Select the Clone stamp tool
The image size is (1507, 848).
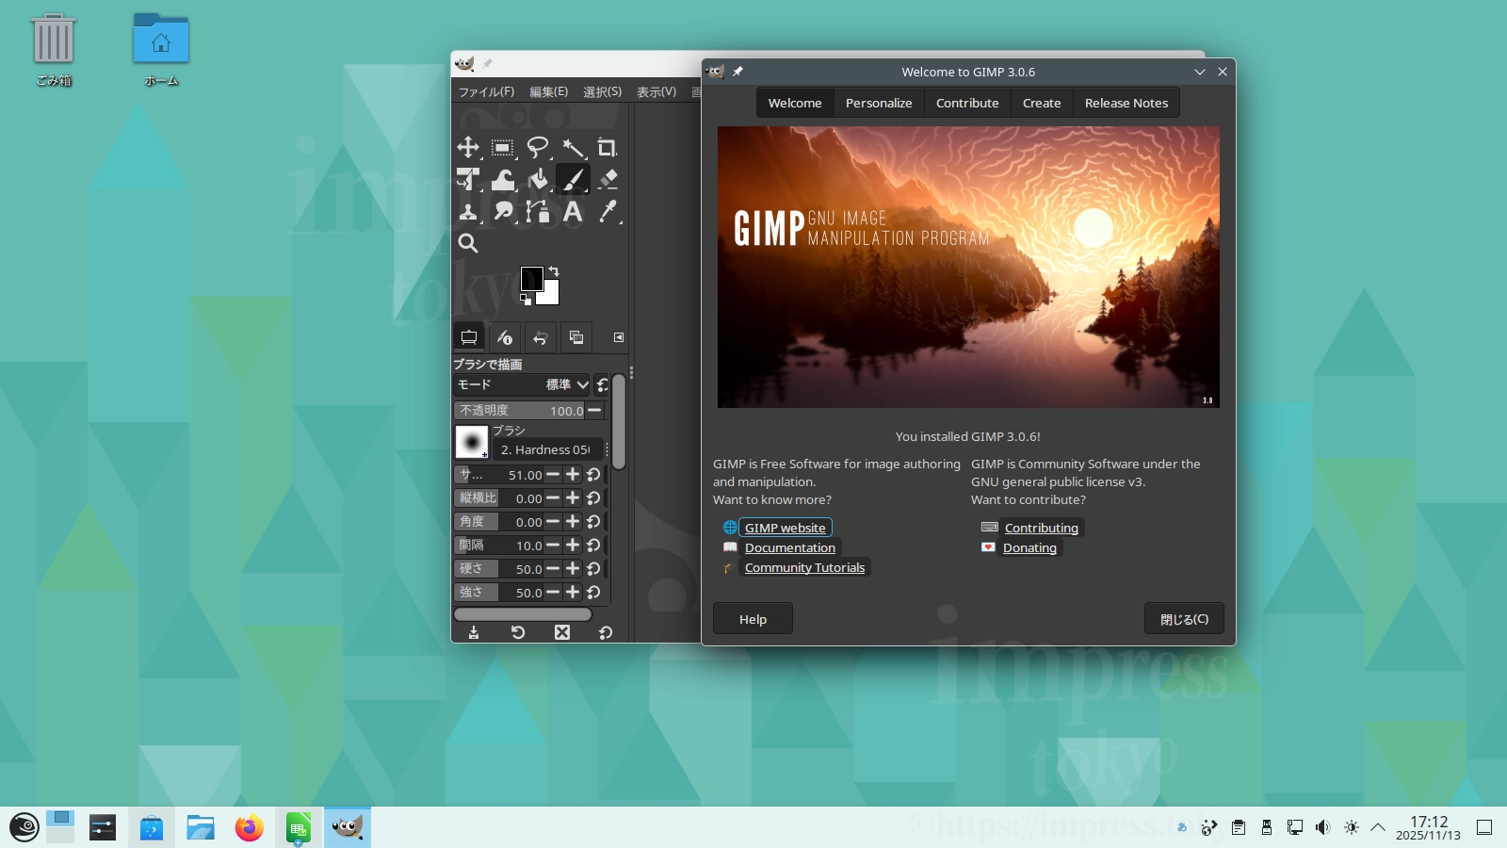pos(468,211)
